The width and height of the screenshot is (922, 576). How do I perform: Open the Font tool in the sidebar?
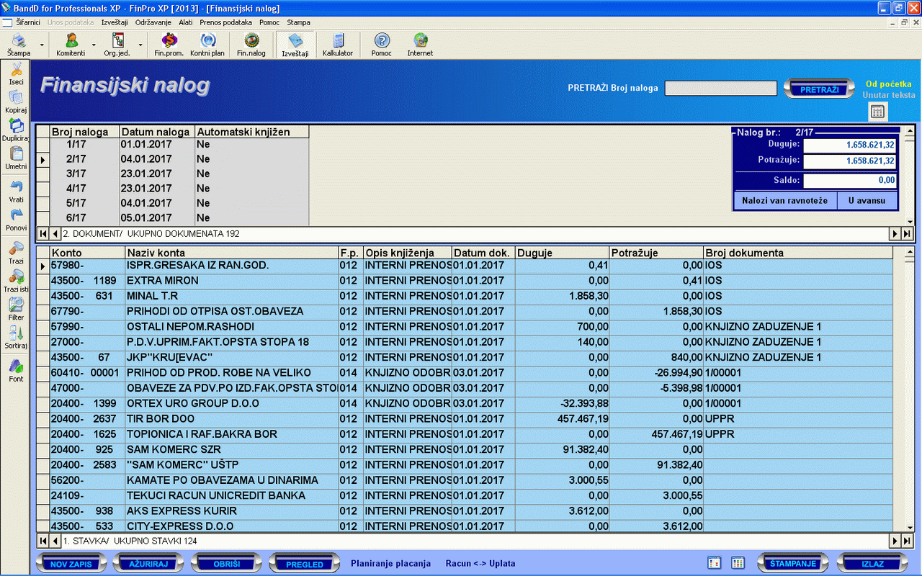point(16,370)
